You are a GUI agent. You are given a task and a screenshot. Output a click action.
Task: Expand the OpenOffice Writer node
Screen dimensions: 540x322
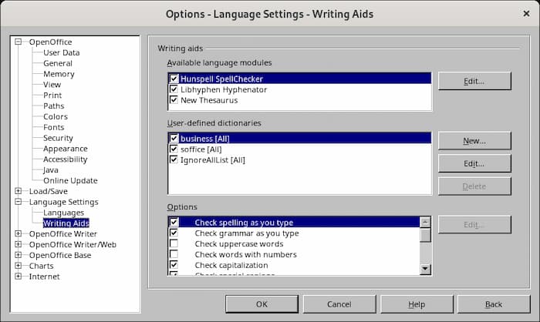(19, 233)
